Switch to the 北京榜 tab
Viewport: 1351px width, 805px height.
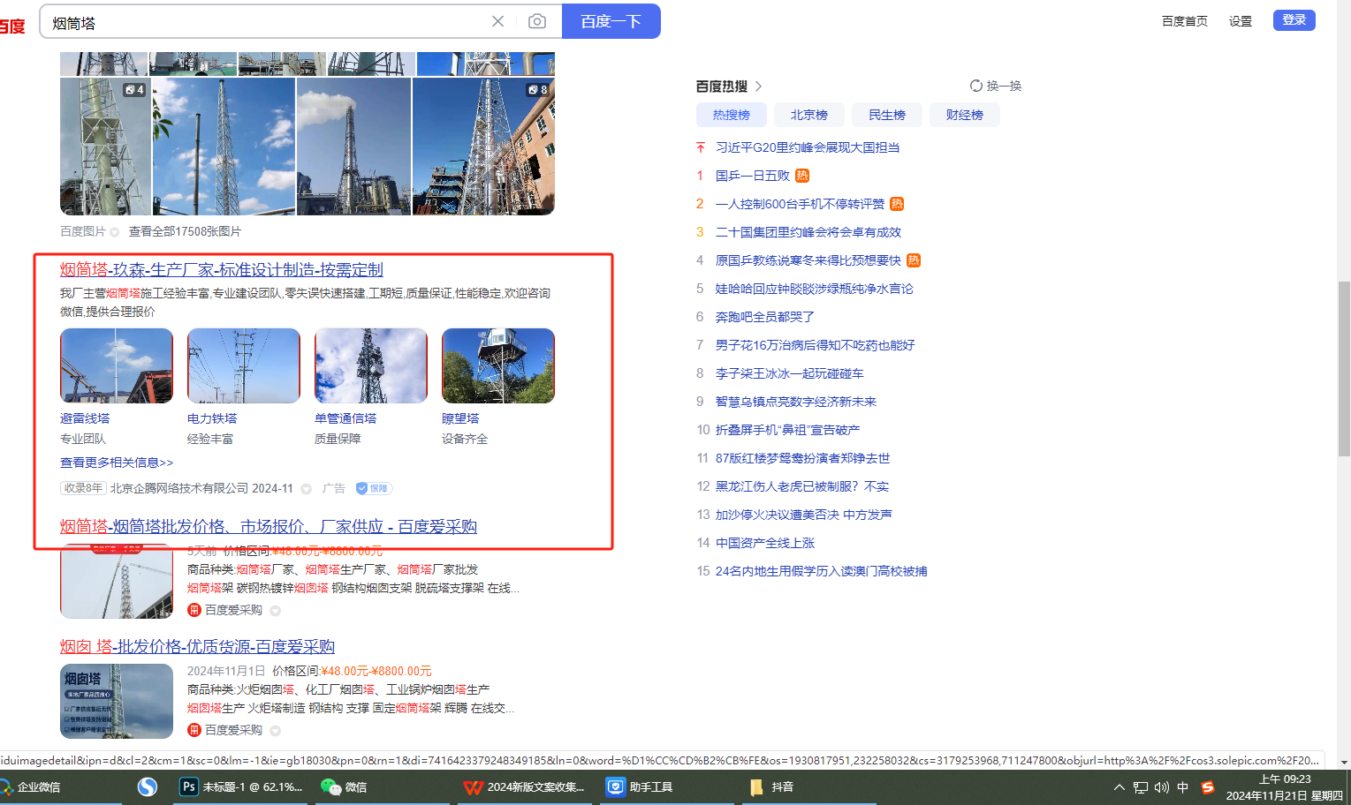809,115
